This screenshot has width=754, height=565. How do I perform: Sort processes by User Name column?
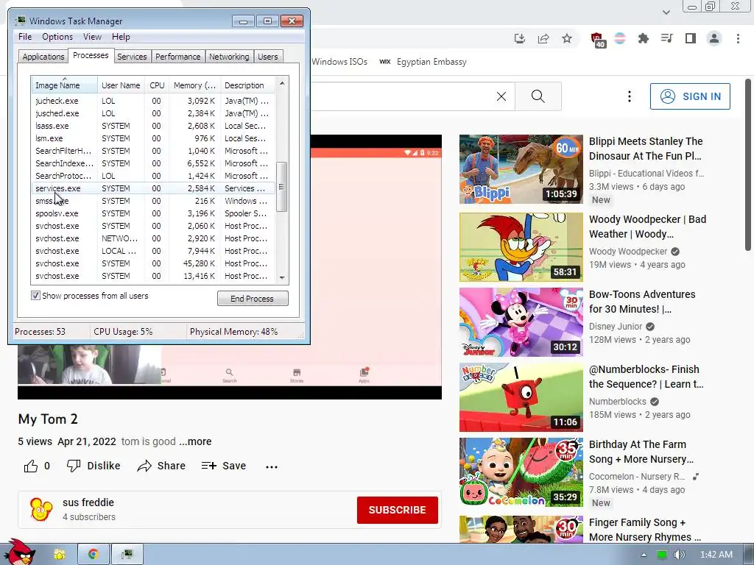[x=121, y=85]
